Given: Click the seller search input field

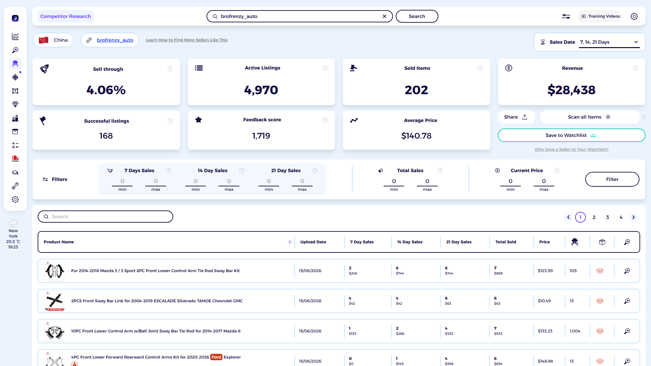Looking at the screenshot, I should (299, 16).
